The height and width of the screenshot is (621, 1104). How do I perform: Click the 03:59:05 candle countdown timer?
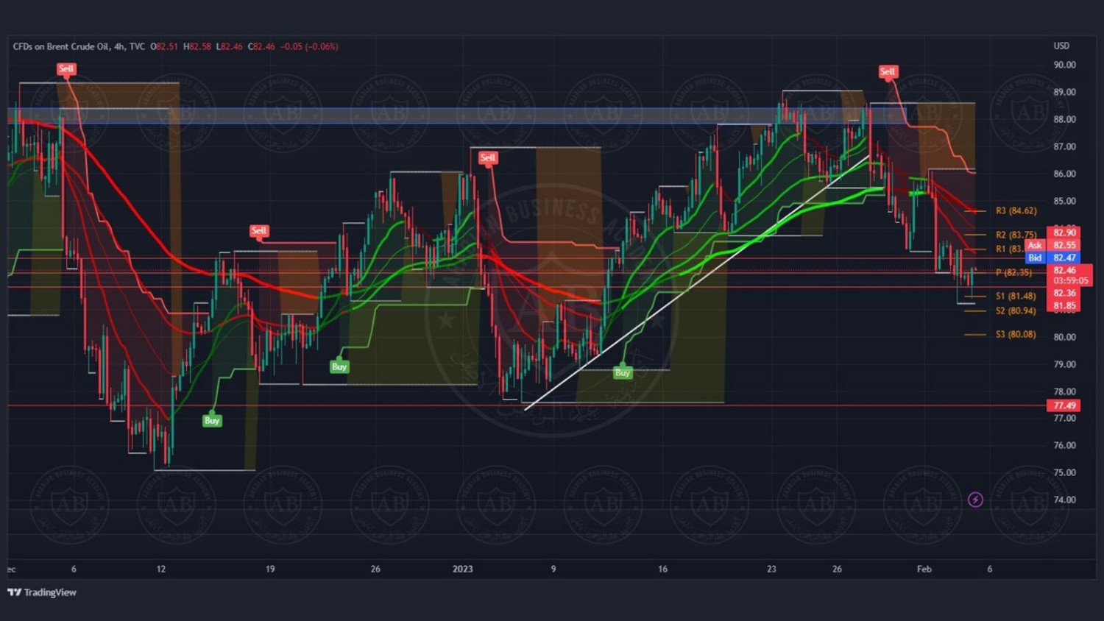[1070, 280]
